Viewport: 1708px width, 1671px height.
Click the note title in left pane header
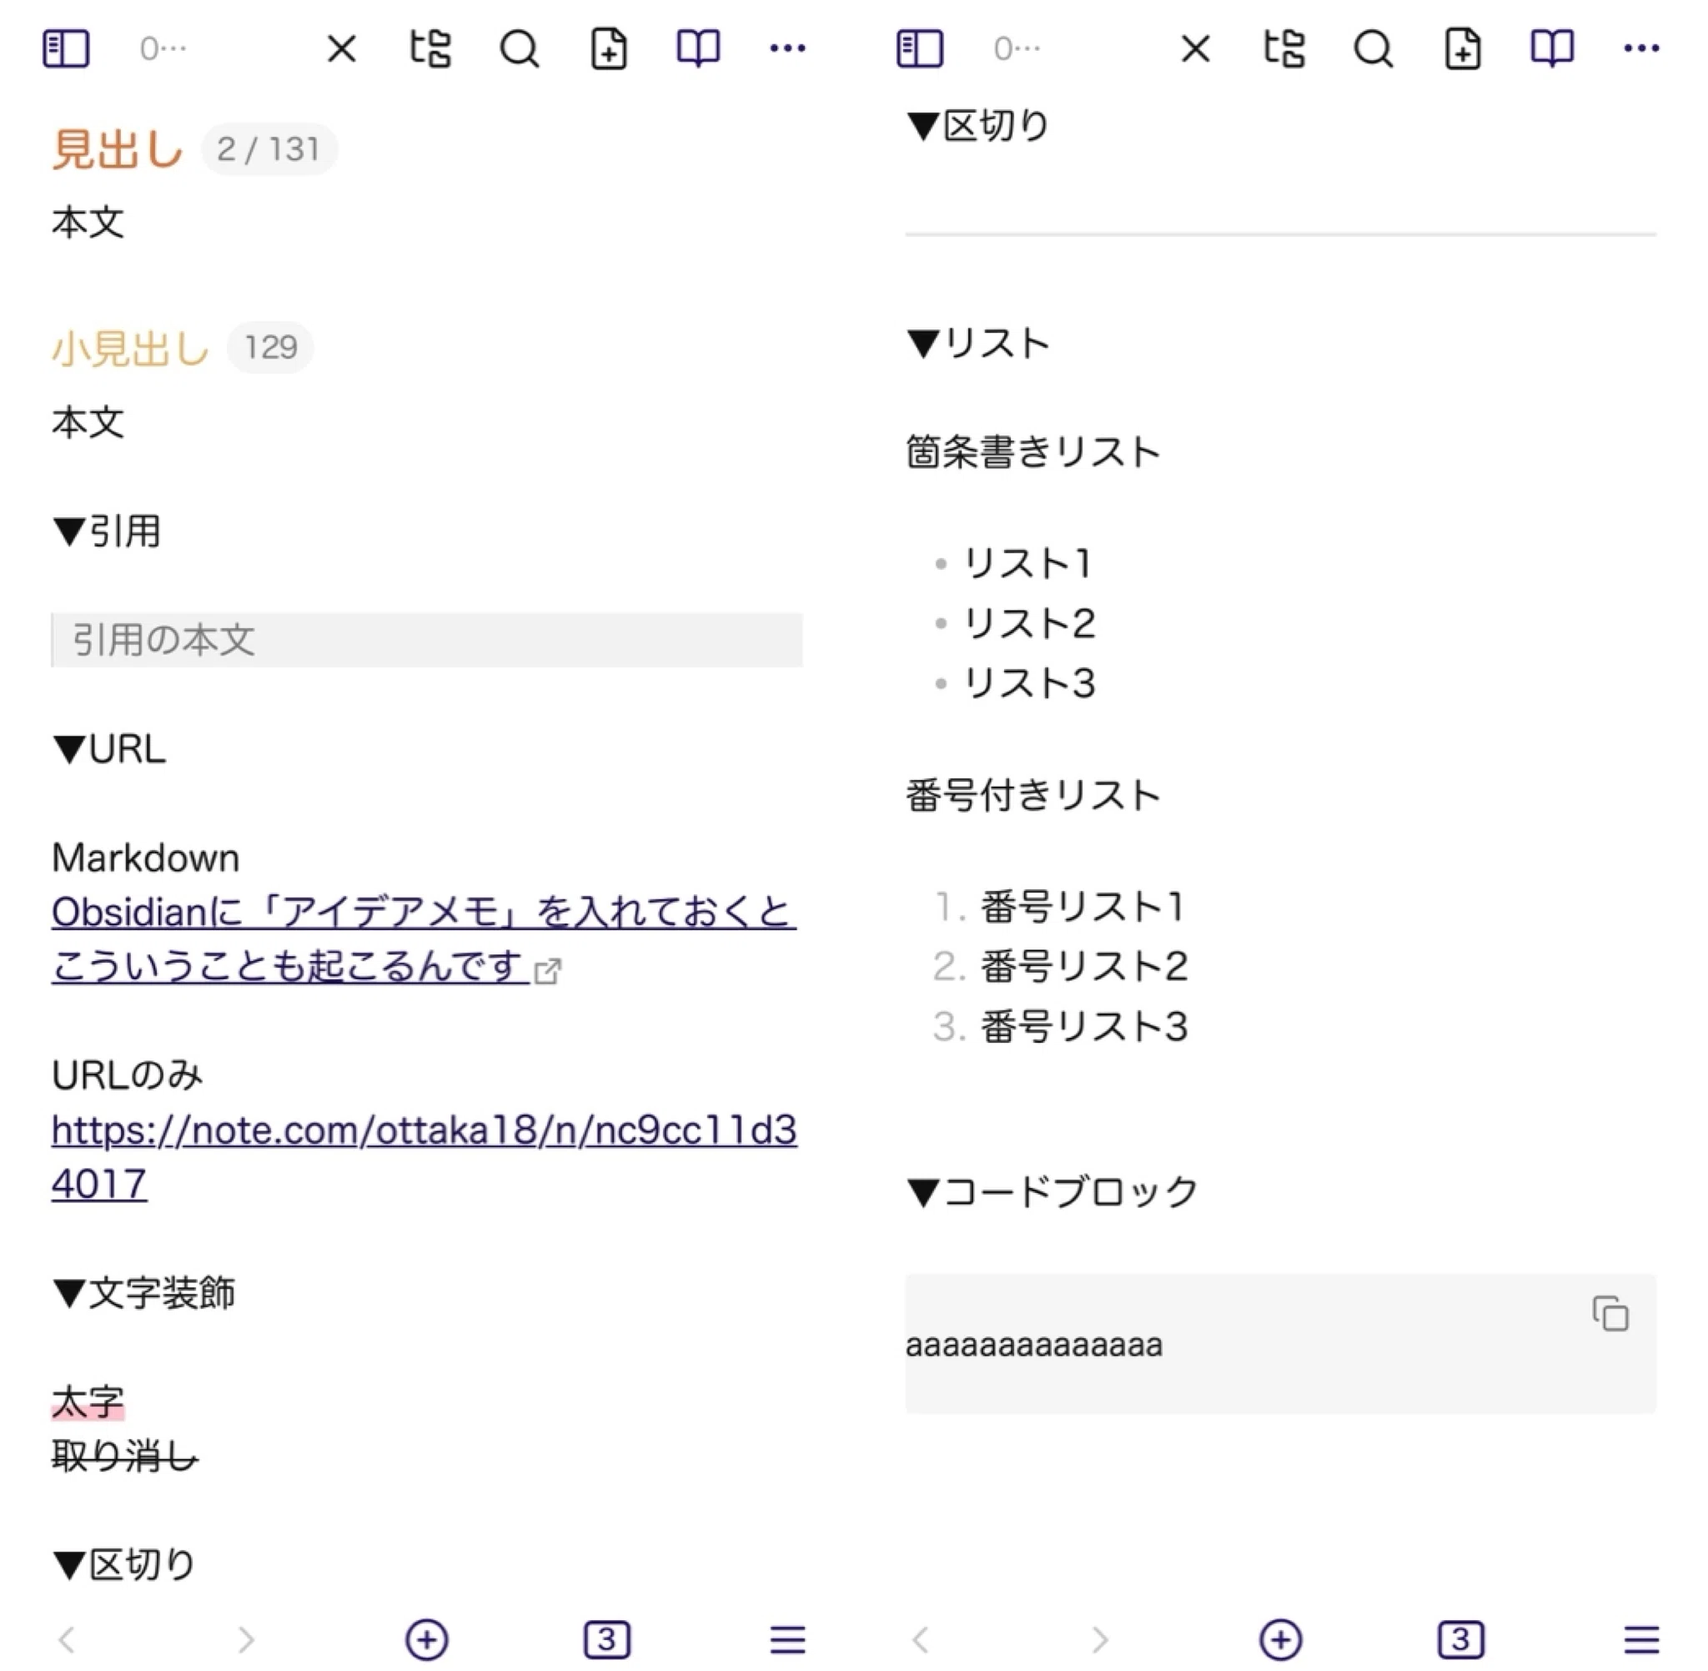(x=163, y=48)
